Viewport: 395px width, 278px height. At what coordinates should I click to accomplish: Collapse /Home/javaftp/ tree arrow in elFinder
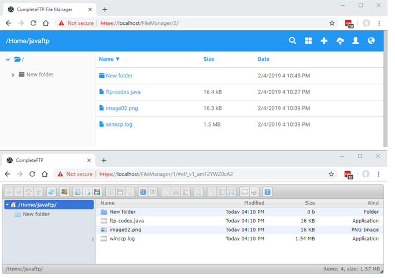[x=8, y=205]
